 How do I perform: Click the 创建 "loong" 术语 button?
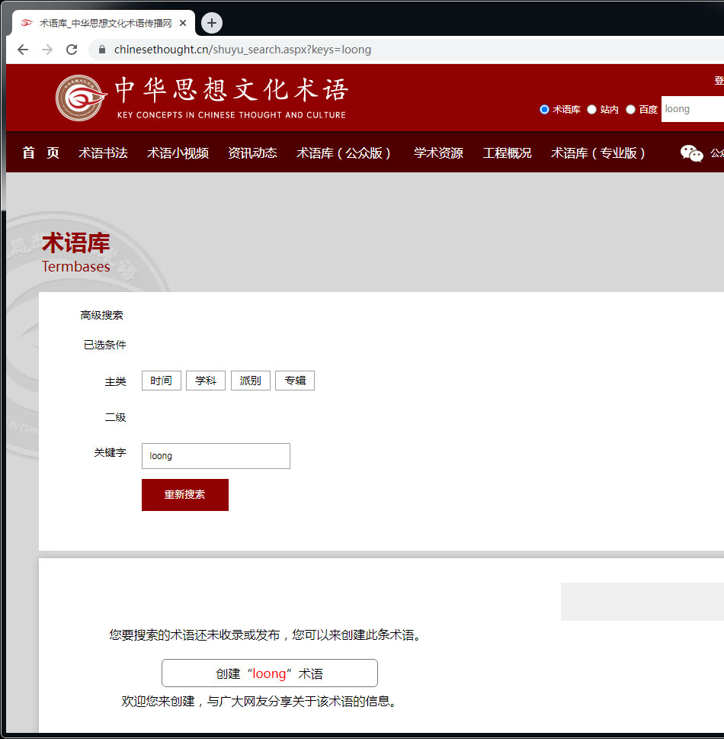269,673
